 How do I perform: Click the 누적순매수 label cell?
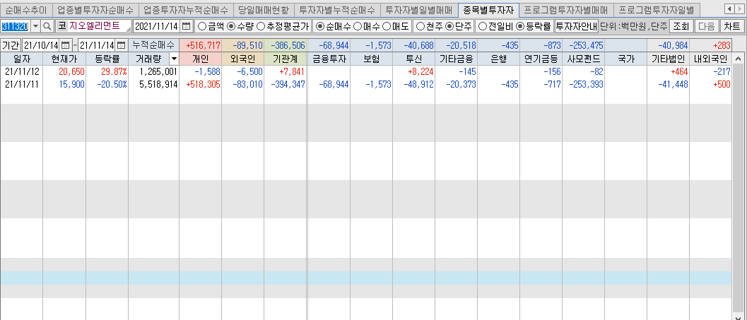point(153,46)
